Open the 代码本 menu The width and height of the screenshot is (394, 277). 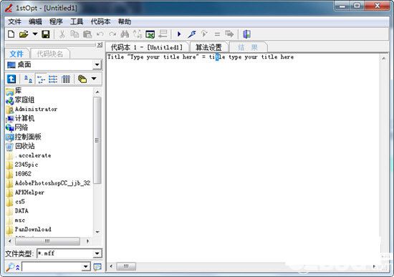[x=100, y=21]
